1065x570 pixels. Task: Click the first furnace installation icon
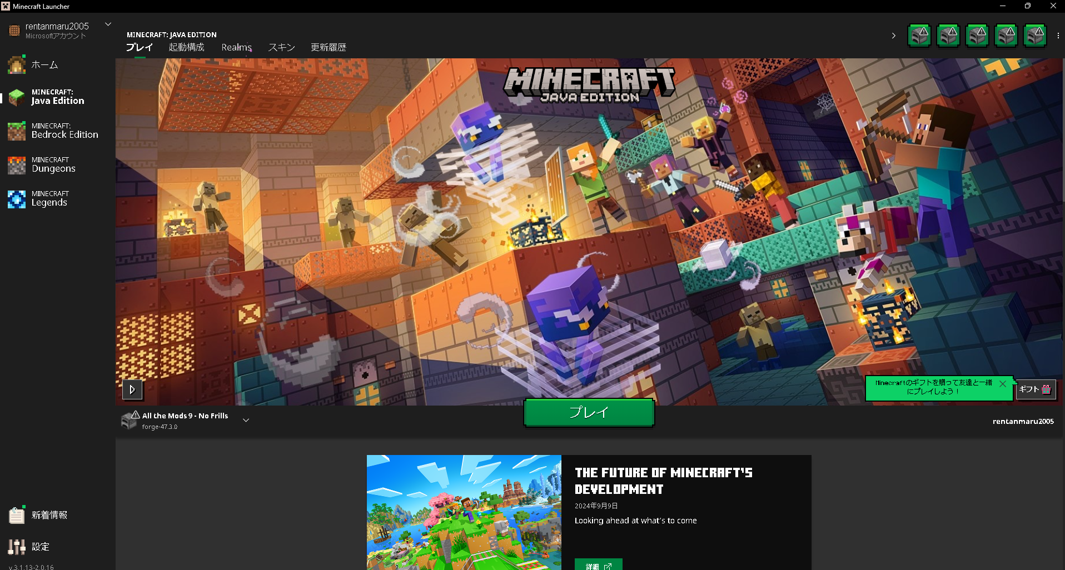tap(919, 36)
